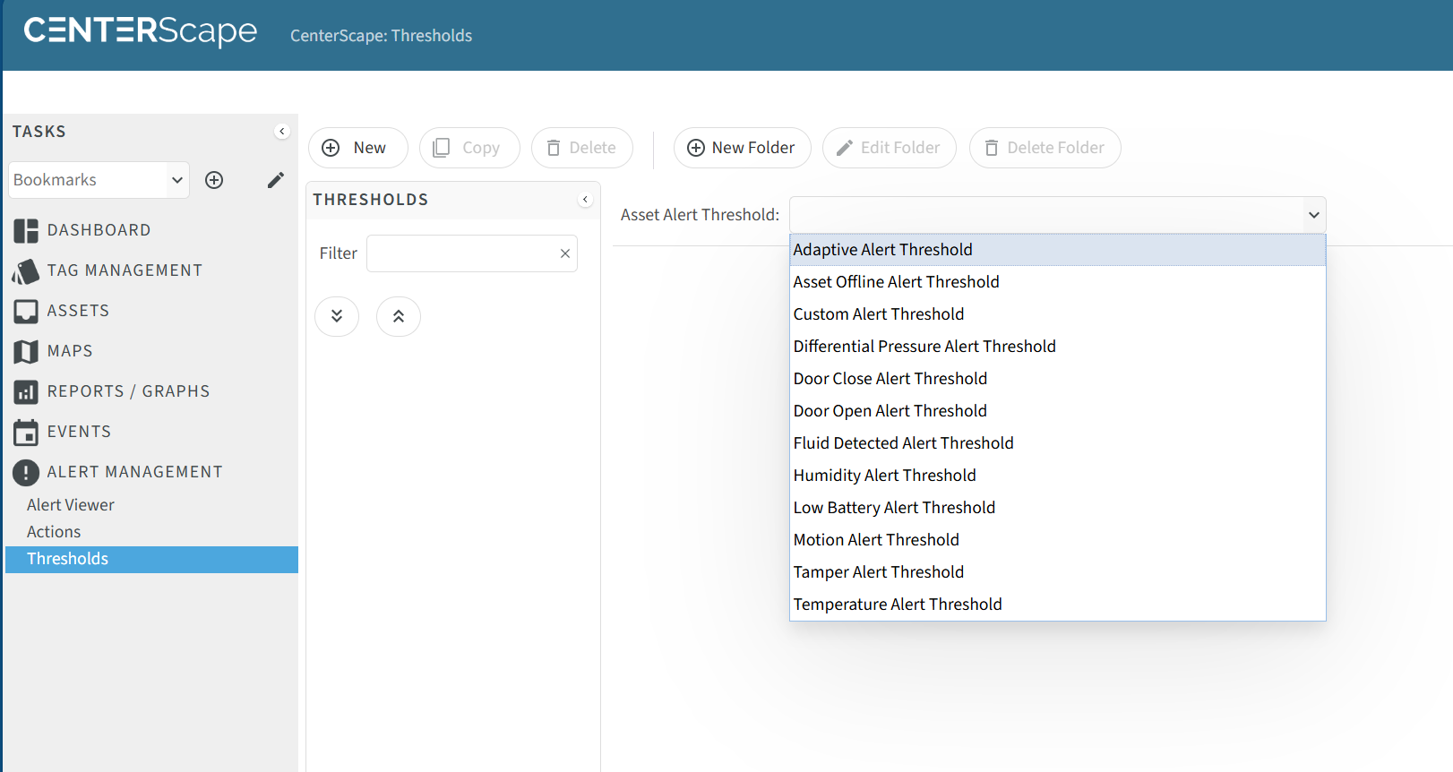Open the Events calendar icon
Viewport: 1453px width, 772px height.
[x=26, y=433]
